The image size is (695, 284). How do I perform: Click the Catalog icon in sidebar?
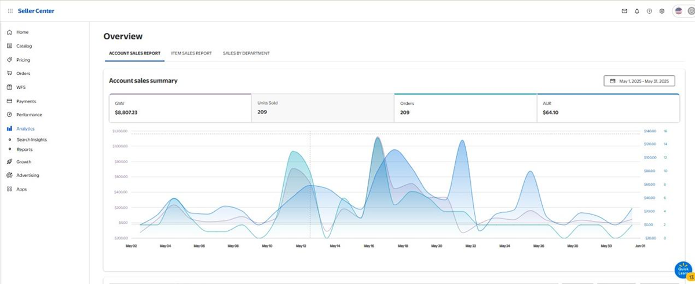(9, 46)
